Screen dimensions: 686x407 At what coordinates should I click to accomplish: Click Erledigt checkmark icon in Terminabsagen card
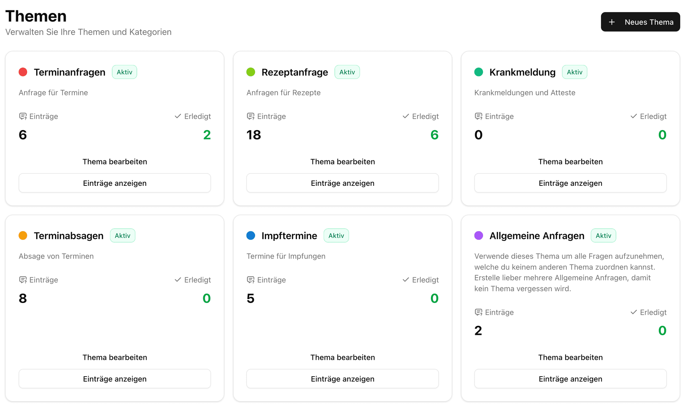pos(178,280)
